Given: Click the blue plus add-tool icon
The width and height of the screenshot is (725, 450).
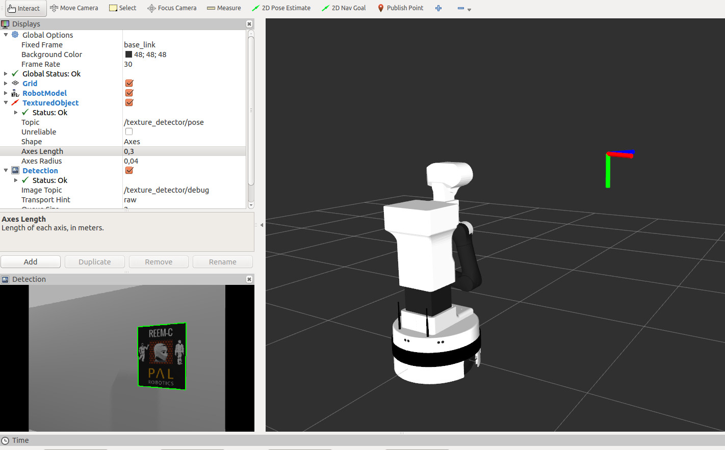Looking at the screenshot, I should click(438, 8).
